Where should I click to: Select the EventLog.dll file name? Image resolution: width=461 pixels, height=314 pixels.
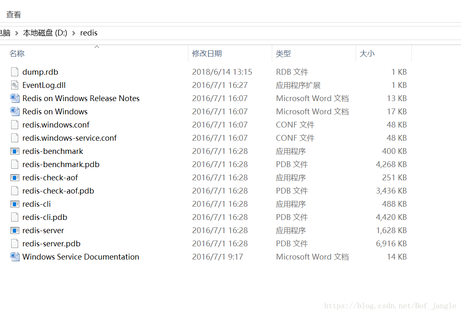coord(44,85)
